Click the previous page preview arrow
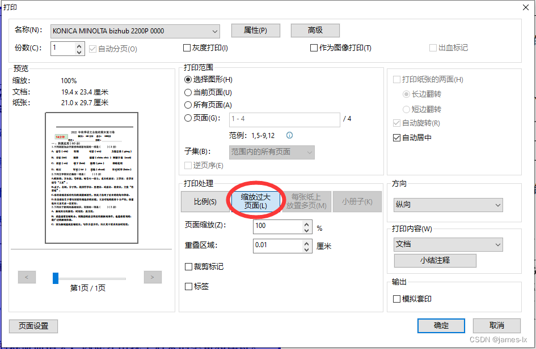The height and width of the screenshot is (349, 536). [x=27, y=277]
